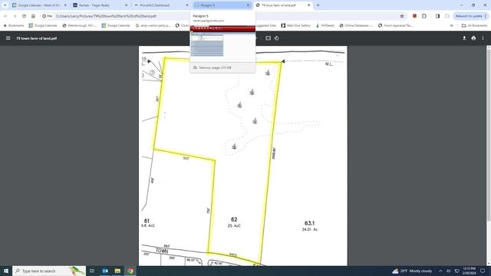Open the Extensions puzzle icon
This screenshot has height=276, width=491.
click(424, 16)
